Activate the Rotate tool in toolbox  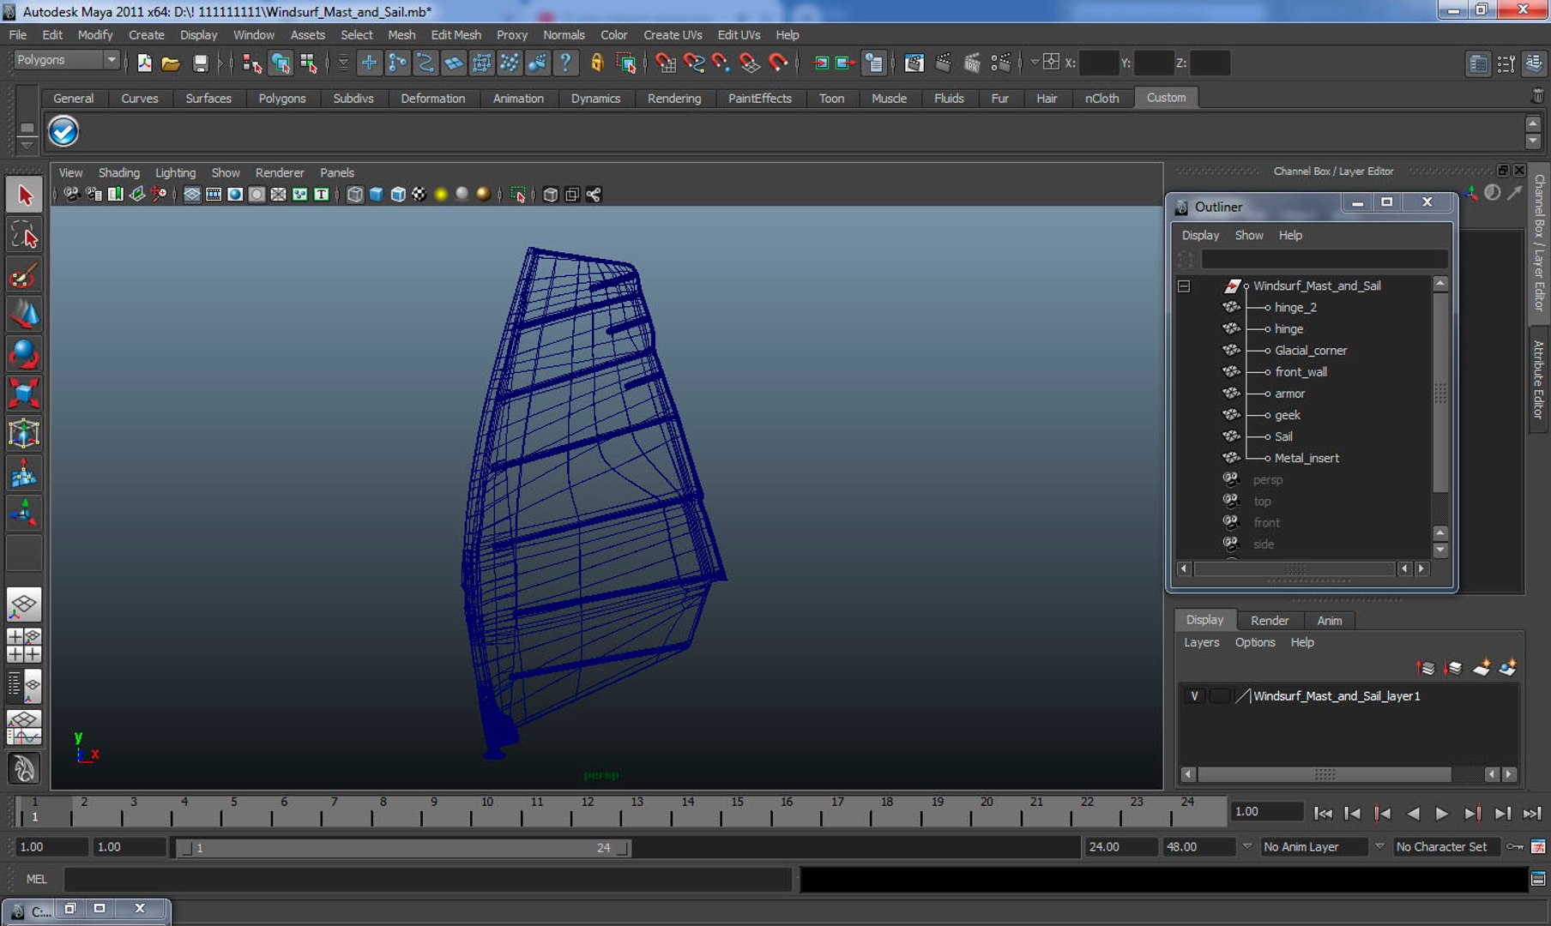[x=24, y=354]
